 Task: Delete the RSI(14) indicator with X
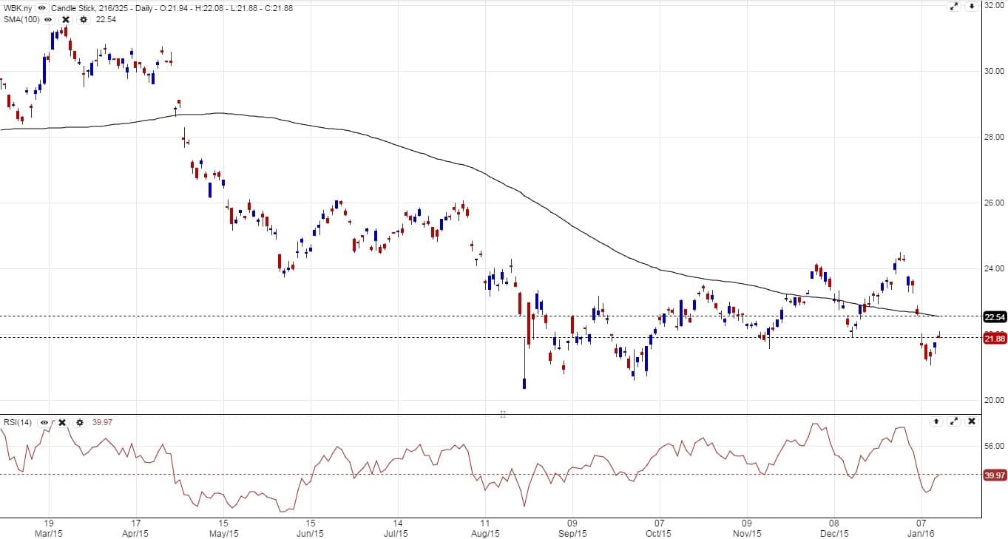(62, 422)
